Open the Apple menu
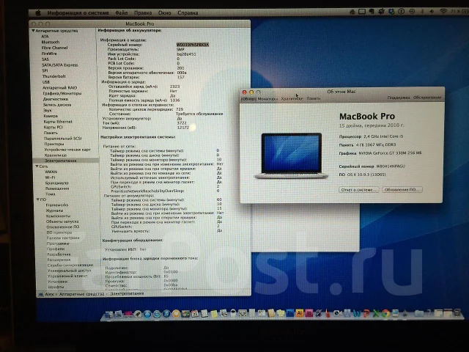 pyautogui.click(x=38, y=12)
